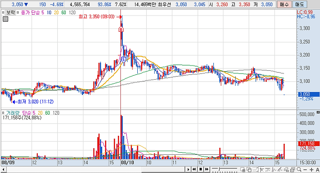Screen dimensions: 320x173
Task: Click the plus zoom-in icon
Action: point(312,170)
